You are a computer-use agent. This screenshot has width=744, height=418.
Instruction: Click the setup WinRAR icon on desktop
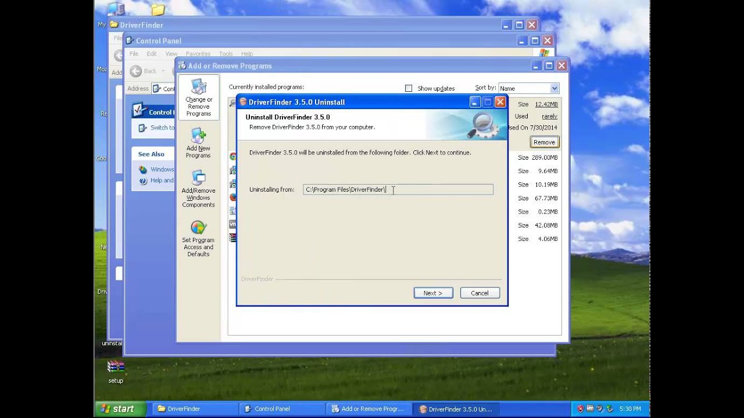[116, 367]
